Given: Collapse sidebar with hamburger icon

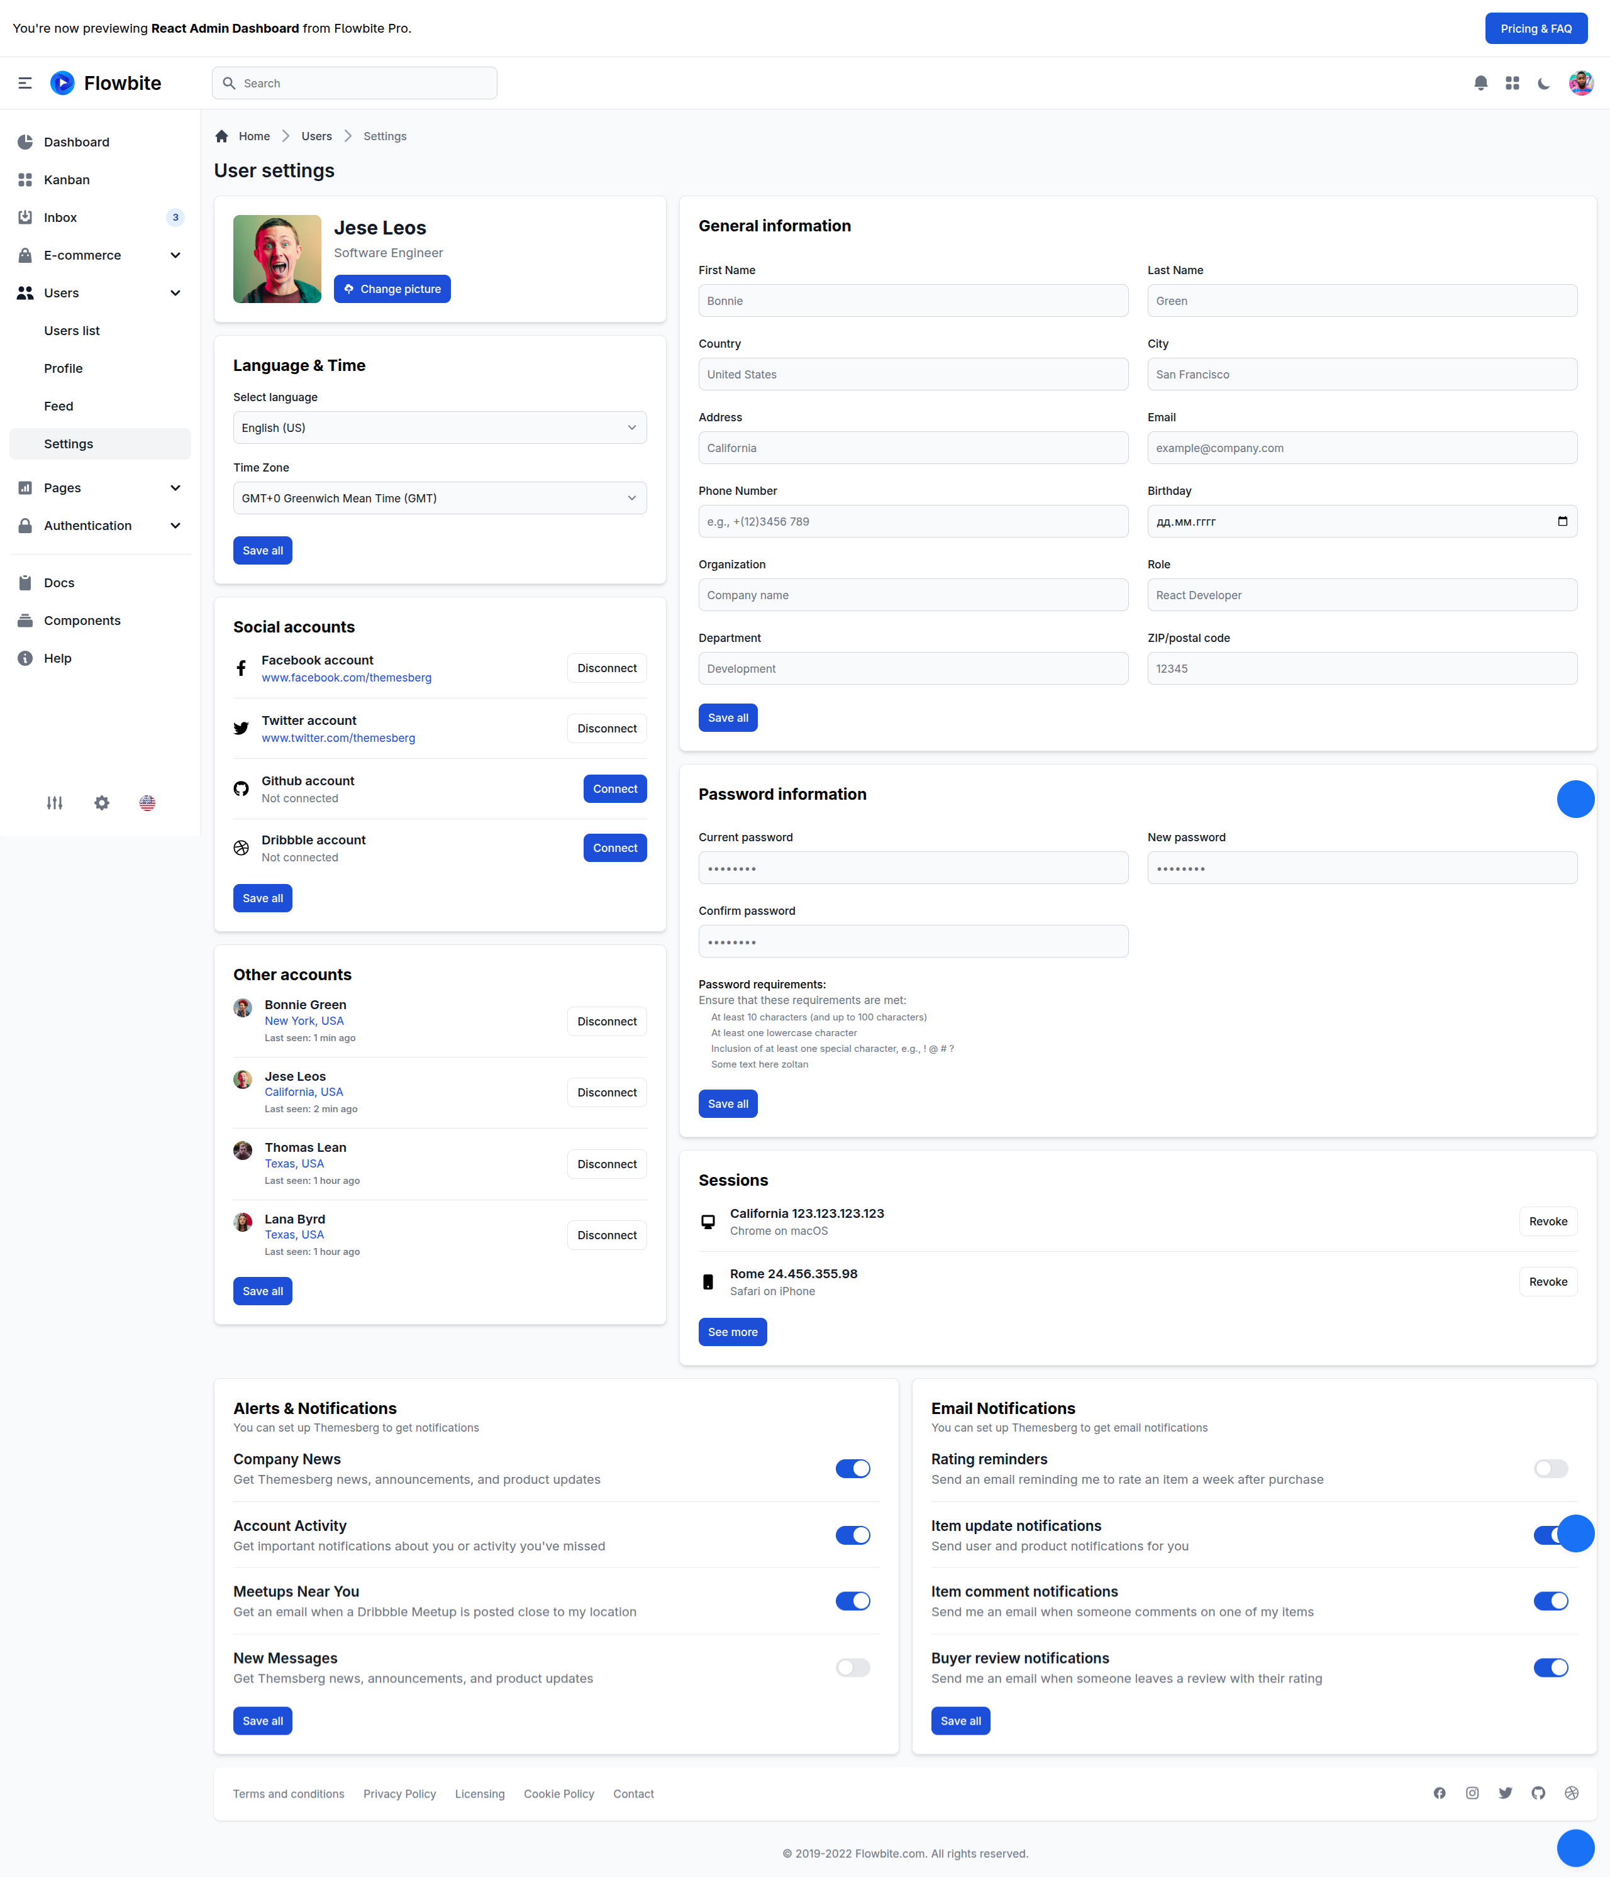Looking at the screenshot, I should click(25, 84).
